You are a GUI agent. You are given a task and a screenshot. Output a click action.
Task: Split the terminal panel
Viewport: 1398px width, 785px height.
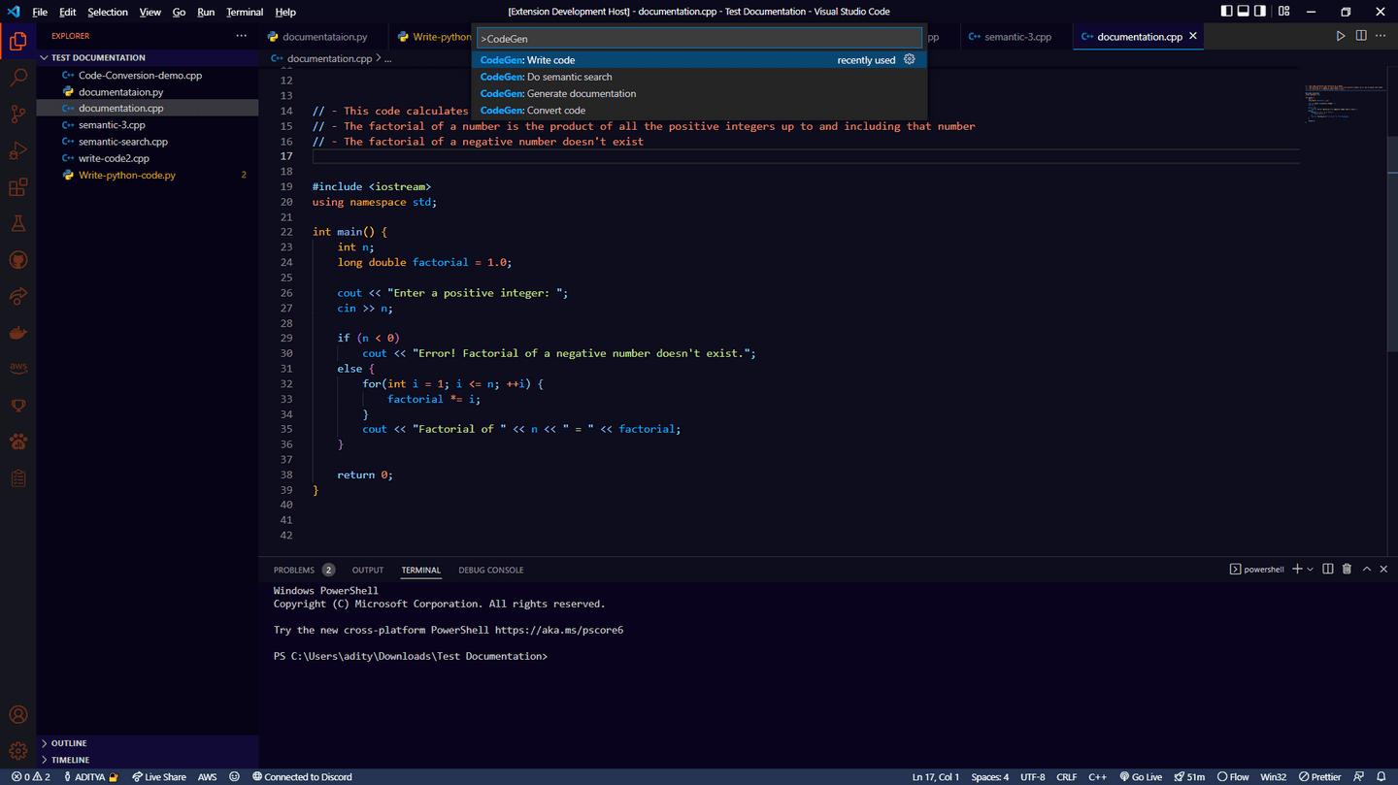click(1328, 570)
